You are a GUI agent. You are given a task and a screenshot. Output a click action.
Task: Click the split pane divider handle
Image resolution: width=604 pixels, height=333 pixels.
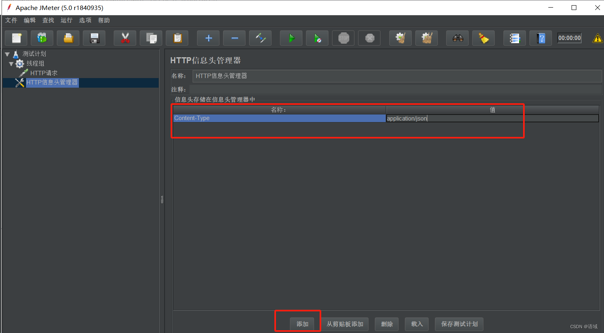pyautogui.click(x=162, y=199)
